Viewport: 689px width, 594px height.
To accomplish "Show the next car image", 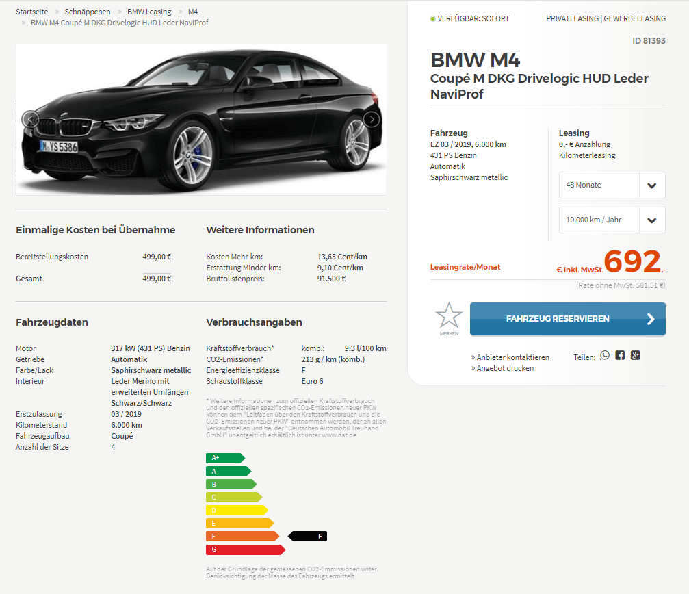I will point(372,119).
